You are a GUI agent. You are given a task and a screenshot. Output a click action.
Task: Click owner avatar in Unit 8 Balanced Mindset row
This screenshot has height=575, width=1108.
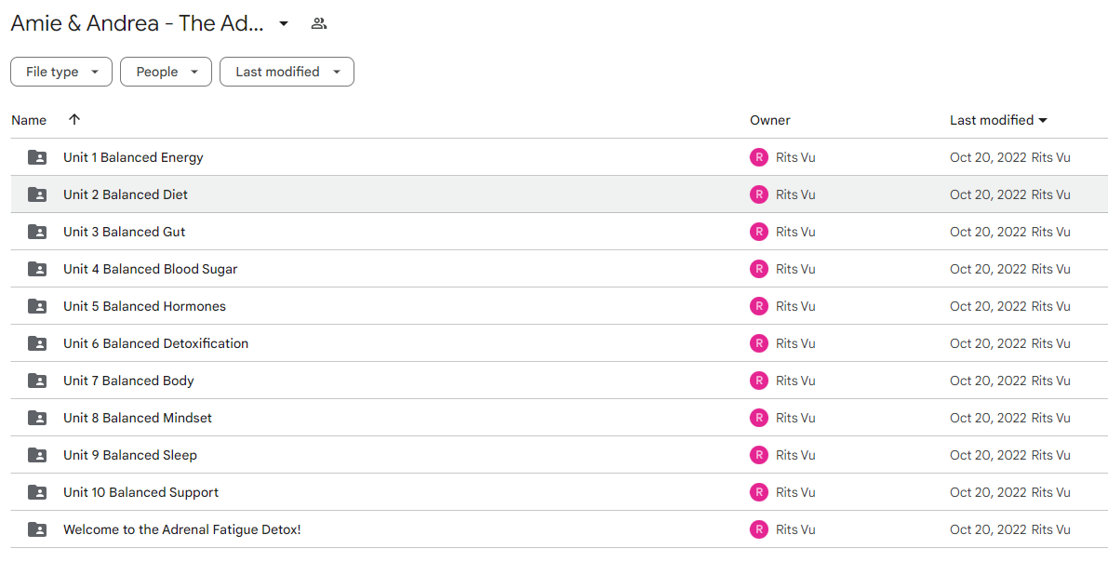coord(759,418)
